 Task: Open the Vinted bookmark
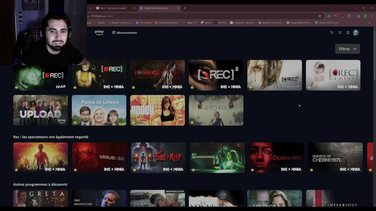coord(327,23)
